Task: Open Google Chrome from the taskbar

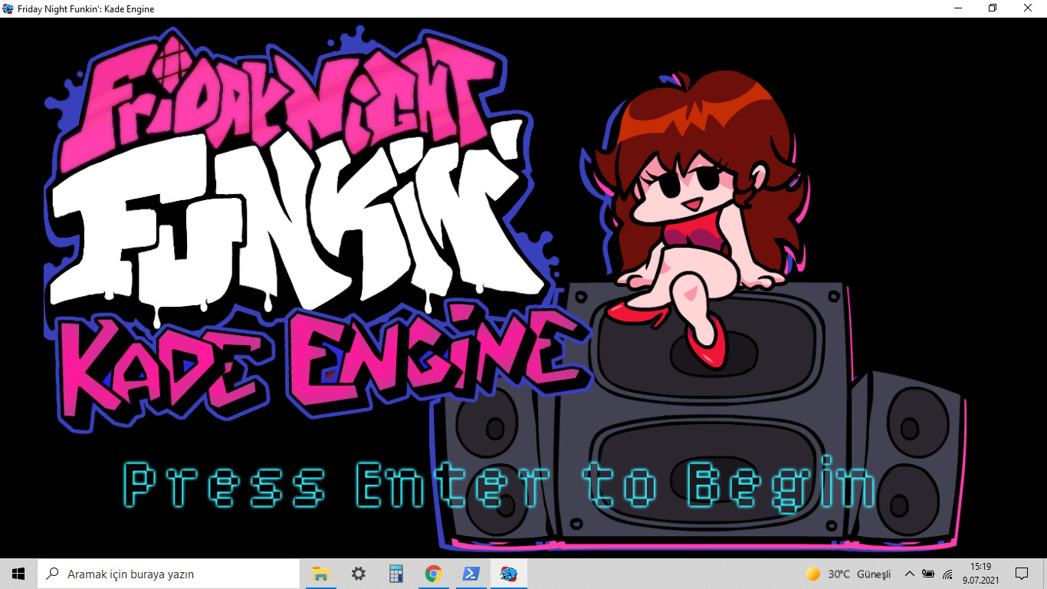Action: click(433, 573)
